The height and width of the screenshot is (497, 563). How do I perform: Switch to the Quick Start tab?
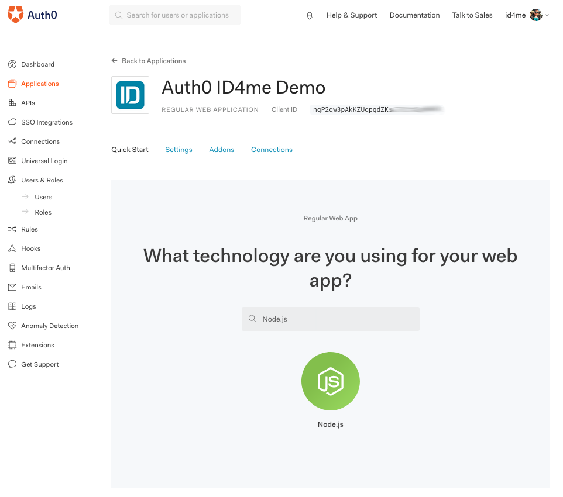(129, 150)
